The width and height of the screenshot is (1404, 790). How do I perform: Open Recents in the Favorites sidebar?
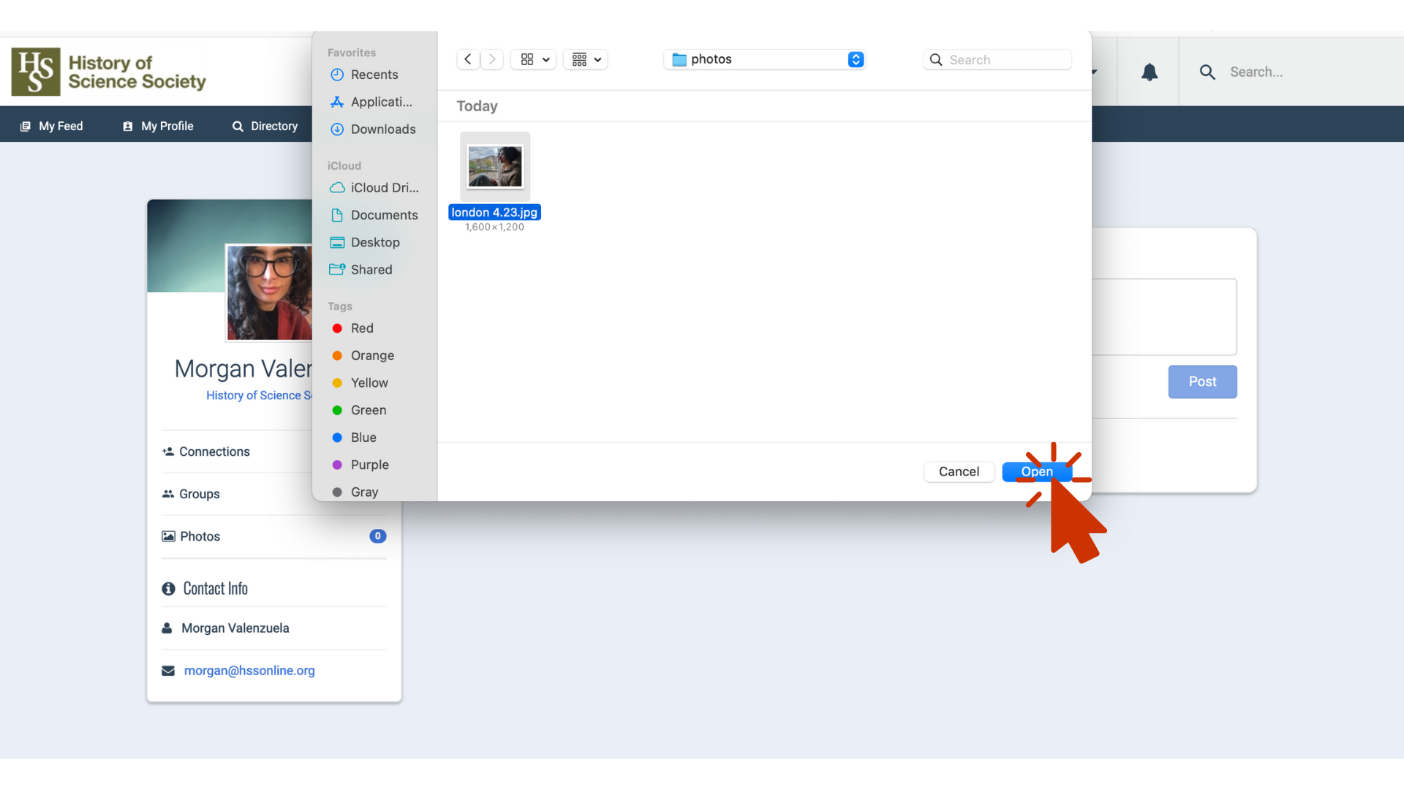(x=374, y=75)
